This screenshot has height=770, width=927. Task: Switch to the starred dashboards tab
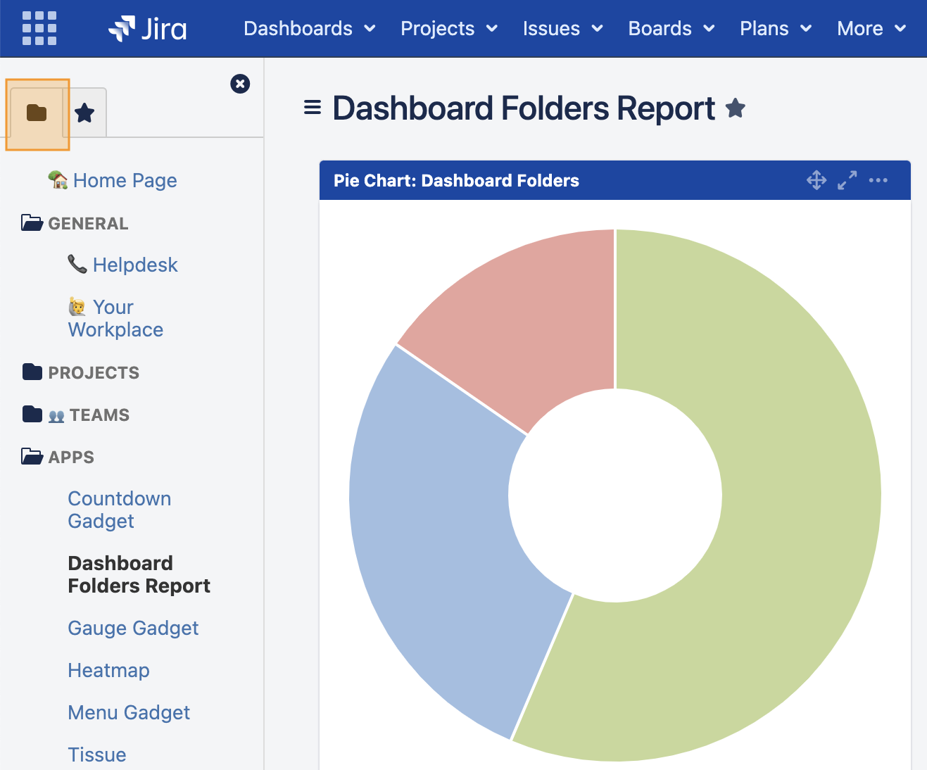[85, 113]
